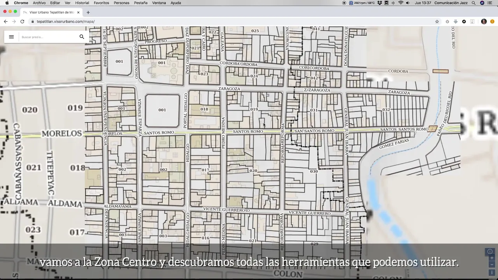Click the screen recording status icon in menu bar
This screenshot has height=280, width=498.
(x=344, y=3)
